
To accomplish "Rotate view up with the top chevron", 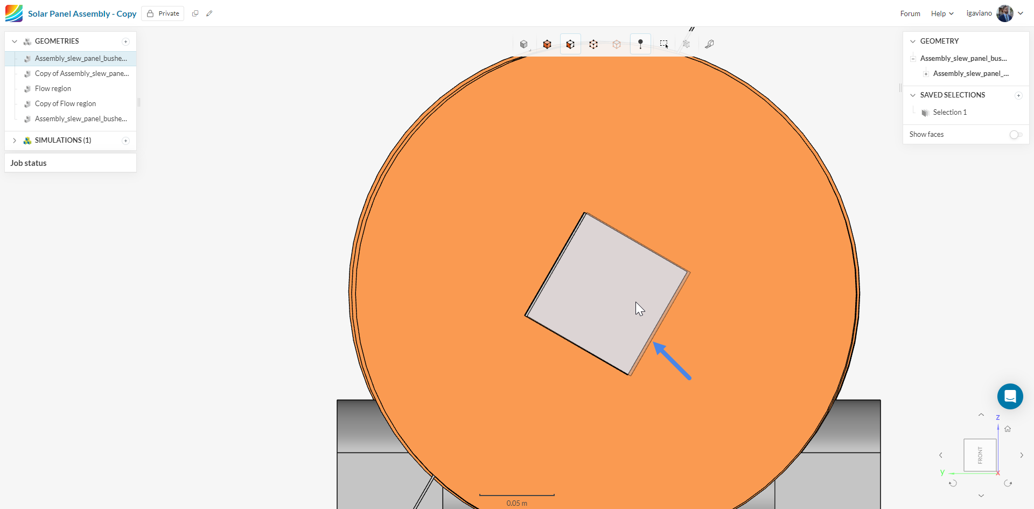I will 981,415.
